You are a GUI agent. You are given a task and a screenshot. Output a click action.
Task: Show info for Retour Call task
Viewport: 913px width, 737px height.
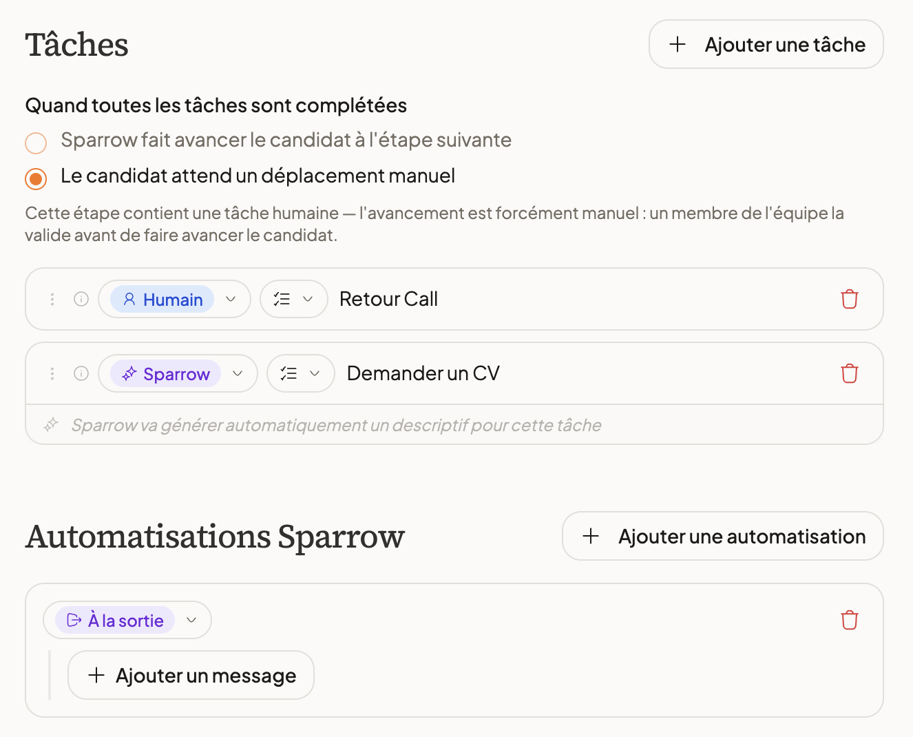coord(81,299)
